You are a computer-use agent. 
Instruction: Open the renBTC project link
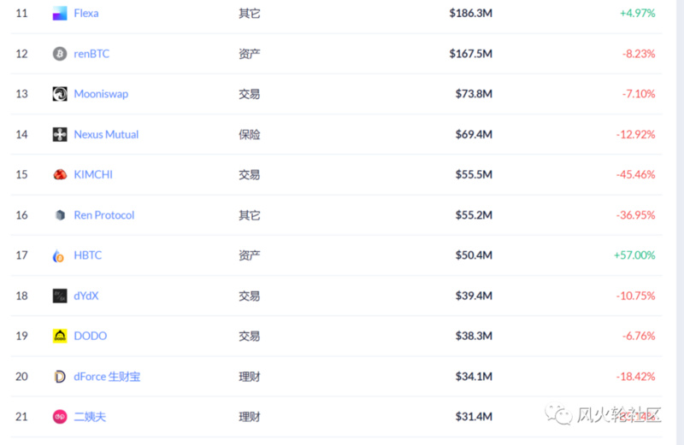(91, 54)
